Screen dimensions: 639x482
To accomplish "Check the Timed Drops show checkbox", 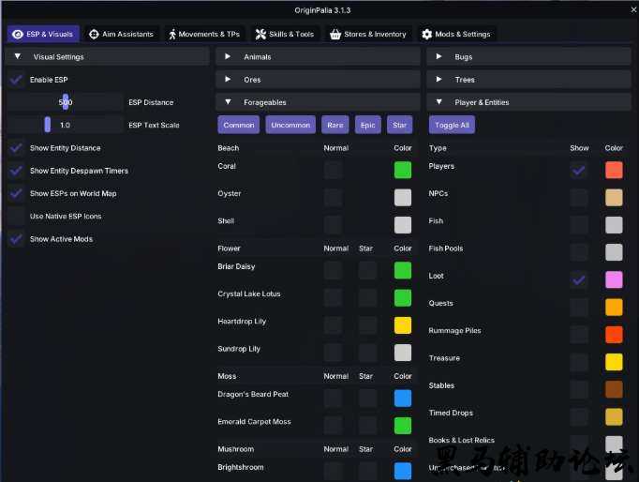I will click(x=579, y=417).
